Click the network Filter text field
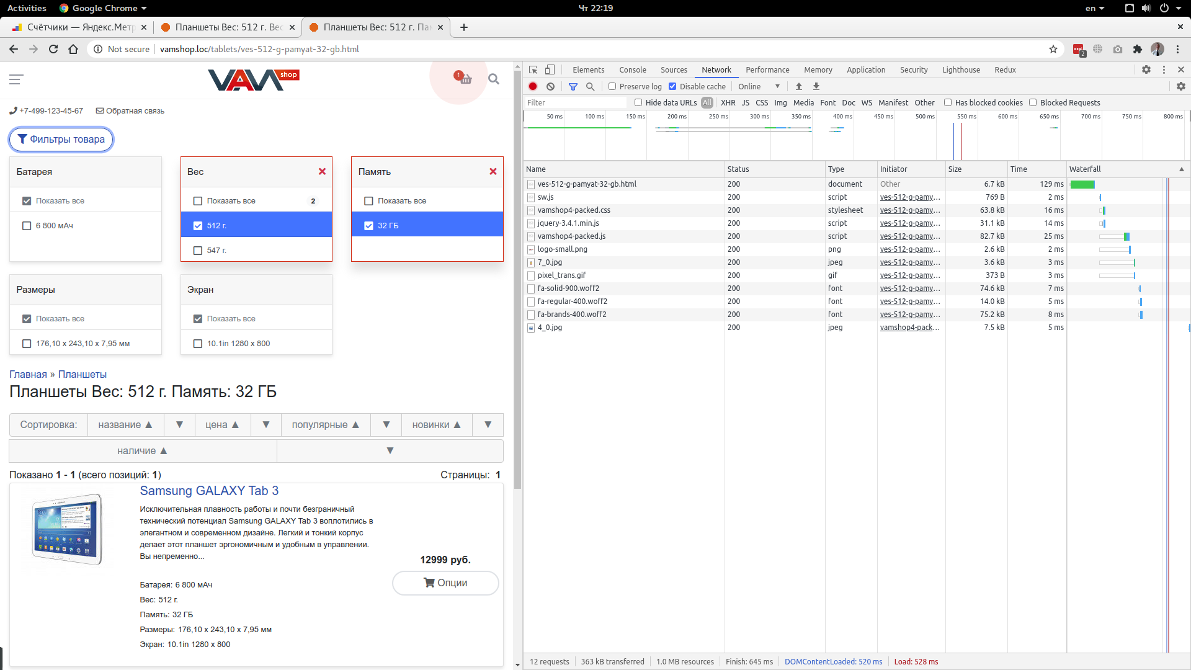 click(576, 102)
